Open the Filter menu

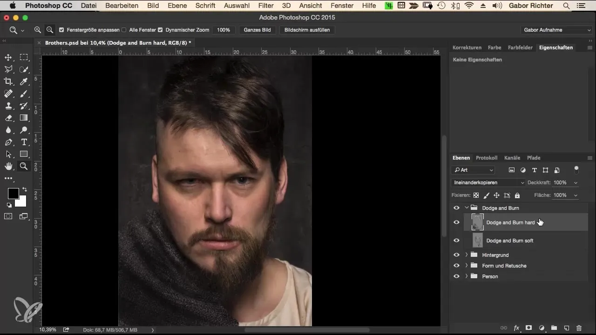click(x=266, y=6)
